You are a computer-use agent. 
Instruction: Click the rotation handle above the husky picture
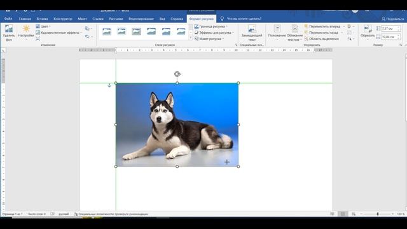[177, 74]
